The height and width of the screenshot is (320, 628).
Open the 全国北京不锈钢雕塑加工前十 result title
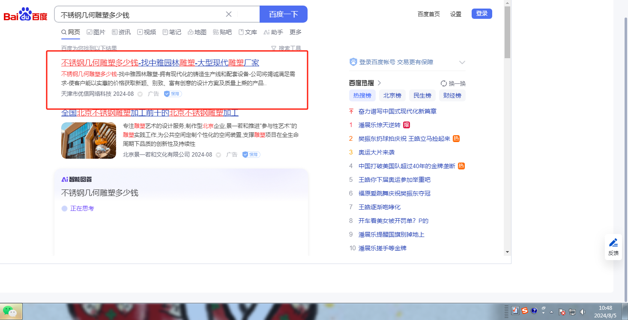[x=150, y=113]
